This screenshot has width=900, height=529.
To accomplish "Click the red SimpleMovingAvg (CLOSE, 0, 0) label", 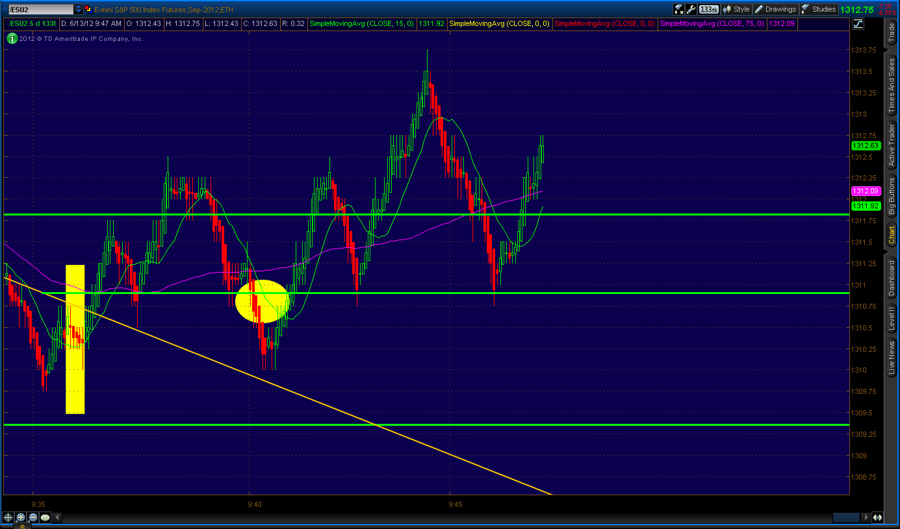I will [x=604, y=24].
